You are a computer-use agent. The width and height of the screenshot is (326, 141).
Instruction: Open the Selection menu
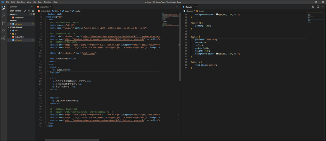pyautogui.click(x=21, y=2)
